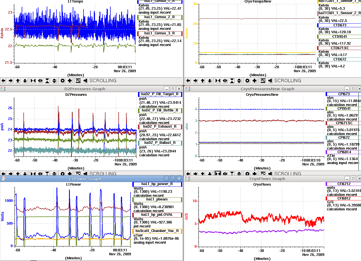Pan up in the L1Temps graph toolbar
The width and height of the screenshot is (361, 261).
click(18, 81)
